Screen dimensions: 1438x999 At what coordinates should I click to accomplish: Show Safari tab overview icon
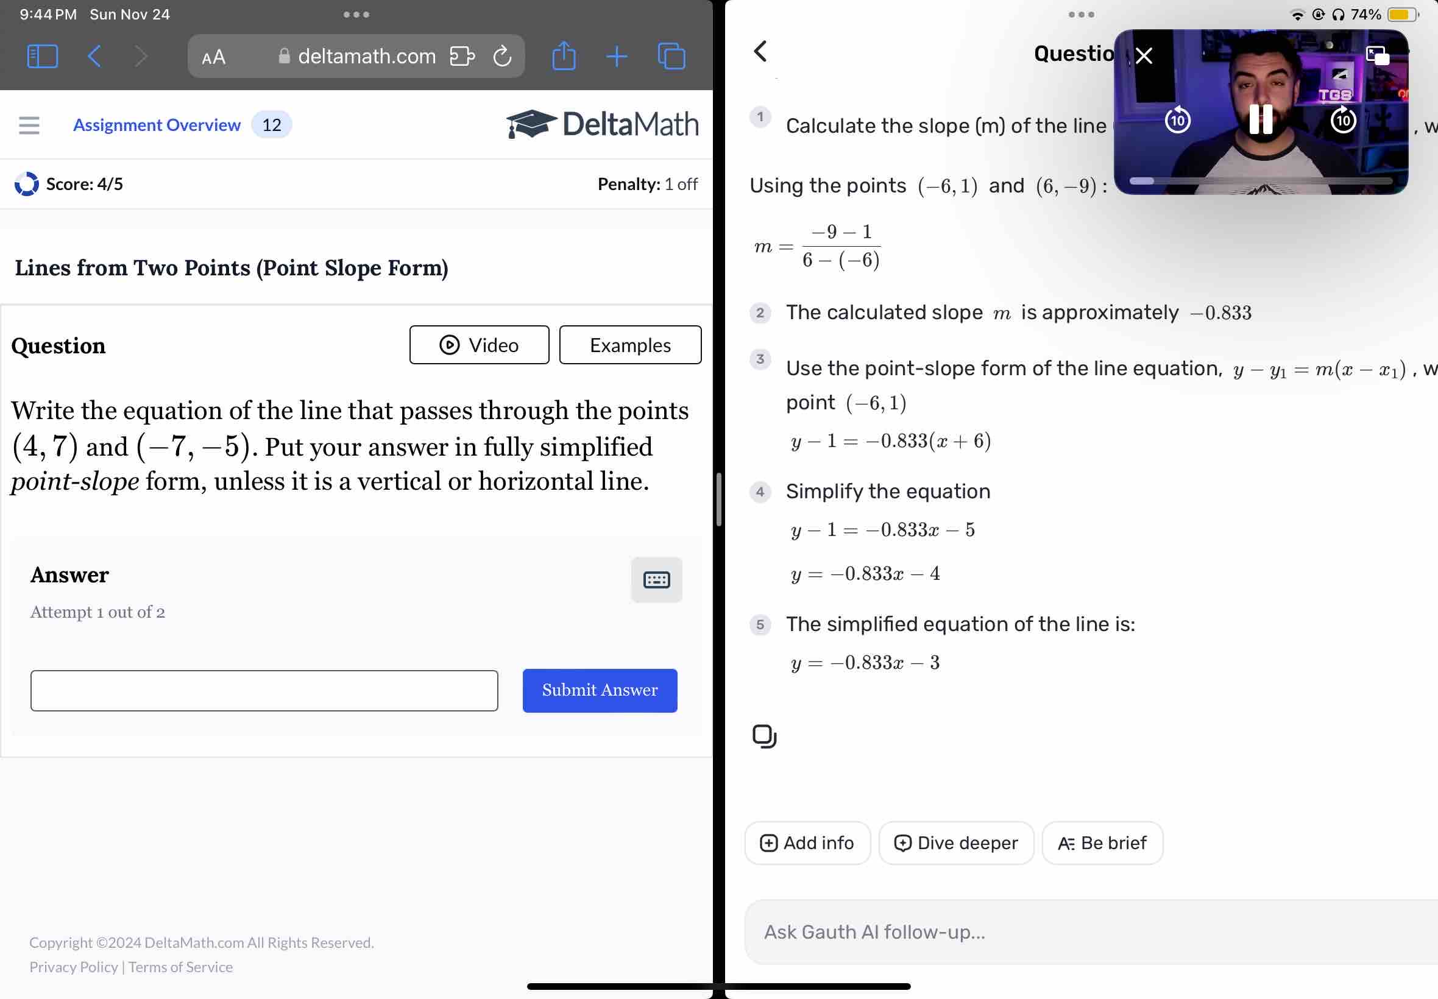coord(671,56)
